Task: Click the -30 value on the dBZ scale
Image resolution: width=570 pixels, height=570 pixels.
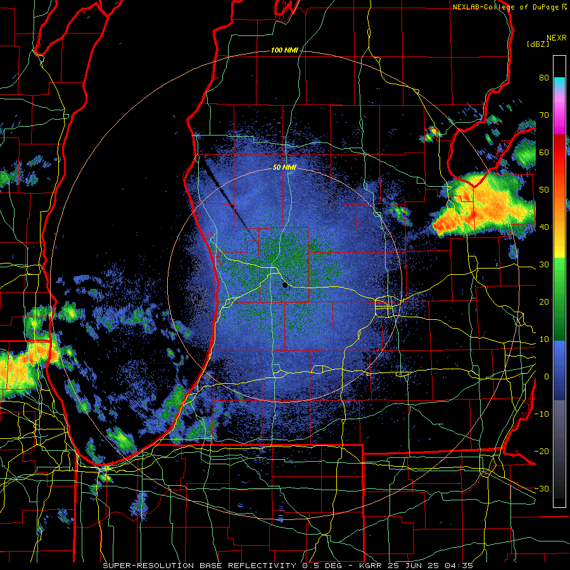Action: click(x=541, y=488)
